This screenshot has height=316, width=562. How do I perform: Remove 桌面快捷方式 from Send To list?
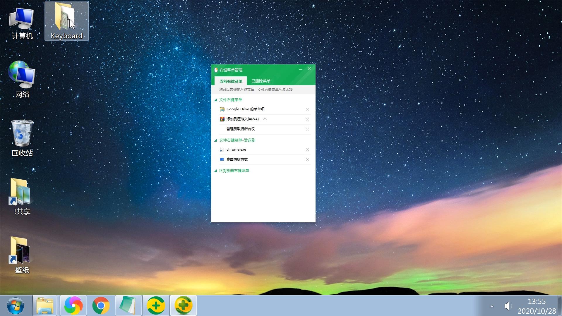tap(307, 160)
